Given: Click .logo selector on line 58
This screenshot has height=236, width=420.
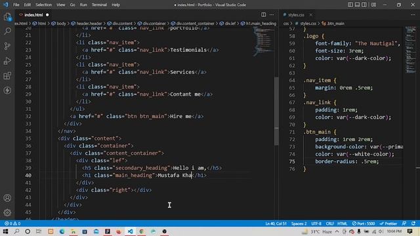Looking at the screenshot, I should (x=311, y=36).
